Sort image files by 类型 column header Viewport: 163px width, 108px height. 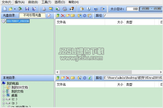tap(140, 22)
